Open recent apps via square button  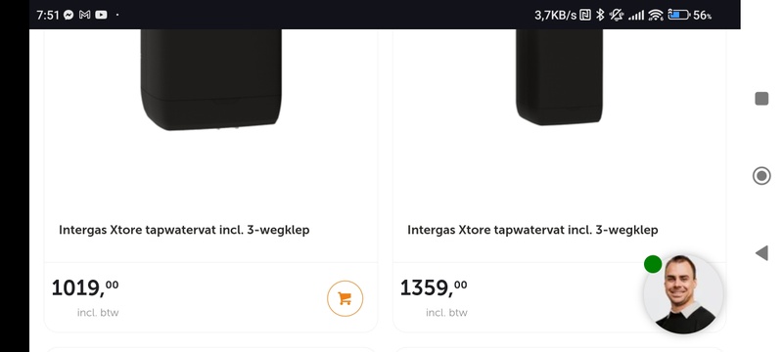coord(761,99)
